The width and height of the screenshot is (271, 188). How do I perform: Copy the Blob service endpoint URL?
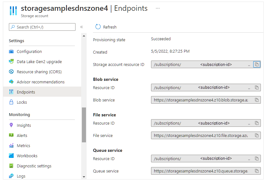point(257,100)
